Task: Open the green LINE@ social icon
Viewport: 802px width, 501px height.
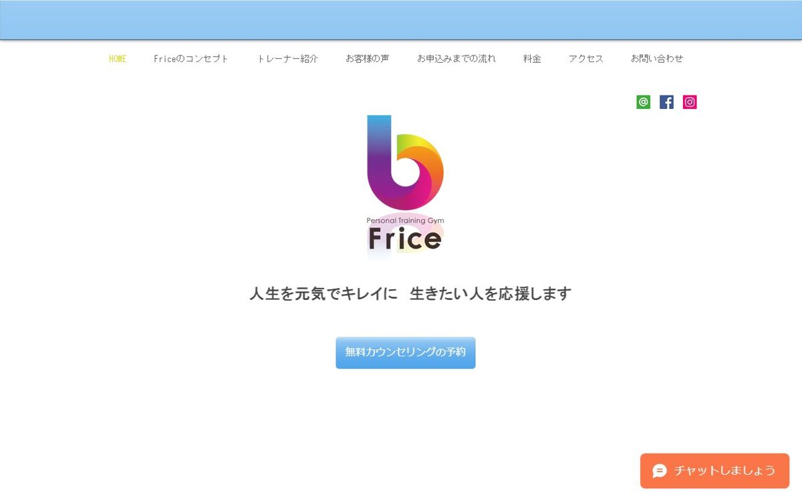Action: click(x=643, y=102)
